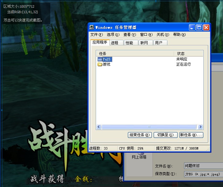Open the 文件(F) menu
Viewport: 223px width, 187px height.
click(x=97, y=35)
